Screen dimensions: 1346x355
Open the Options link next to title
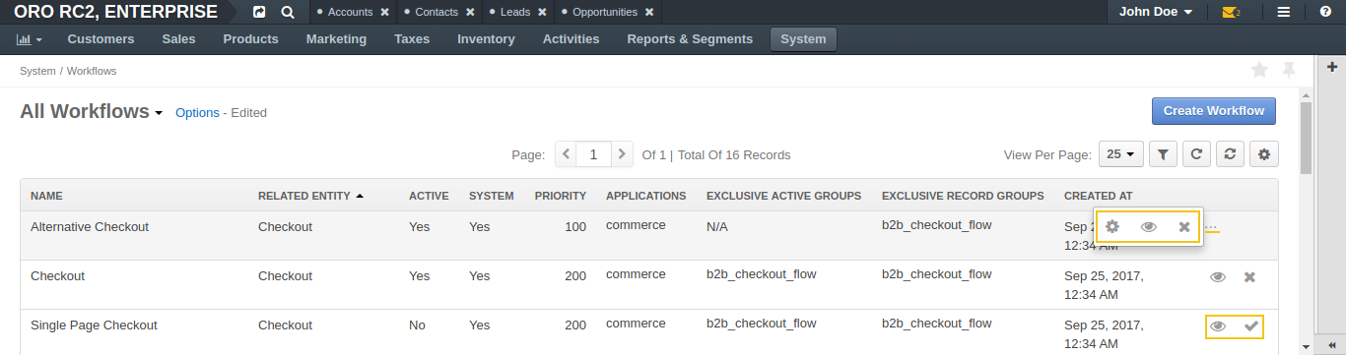(x=197, y=112)
